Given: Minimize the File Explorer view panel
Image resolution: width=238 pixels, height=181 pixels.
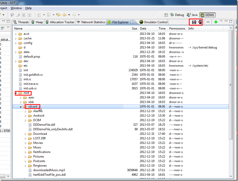Looking at the screenshot, I should [226, 21].
